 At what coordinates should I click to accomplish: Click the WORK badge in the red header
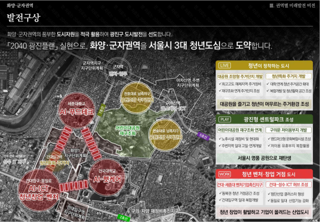pyautogui.click(x=225, y=174)
